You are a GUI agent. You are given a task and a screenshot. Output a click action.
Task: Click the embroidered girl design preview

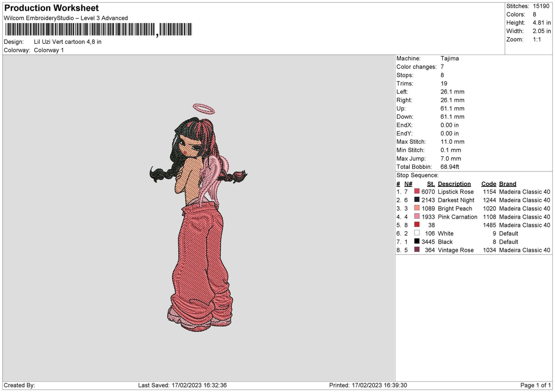pyautogui.click(x=199, y=217)
